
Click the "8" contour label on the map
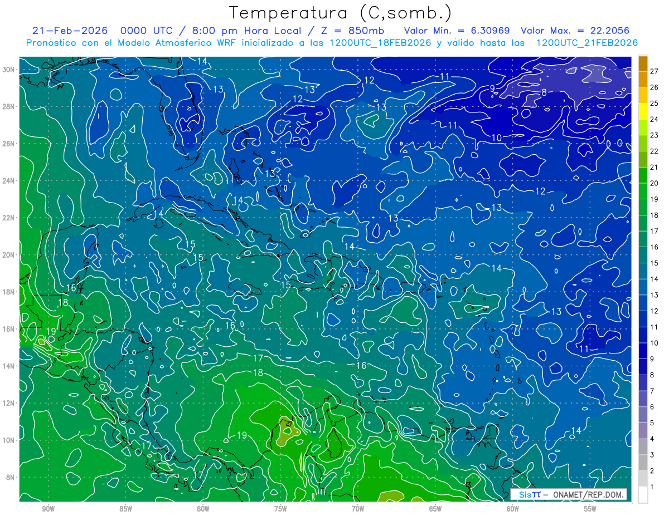pos(544,92)
